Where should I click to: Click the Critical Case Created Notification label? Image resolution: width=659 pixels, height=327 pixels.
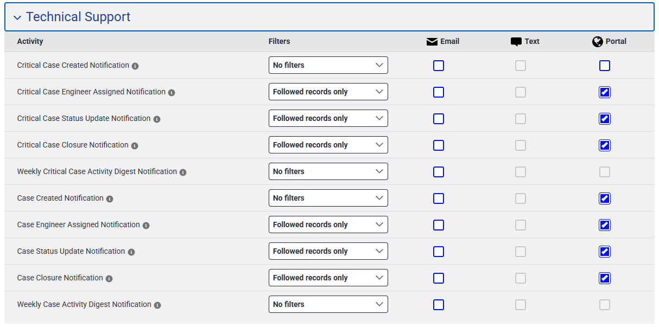[73, 65]
